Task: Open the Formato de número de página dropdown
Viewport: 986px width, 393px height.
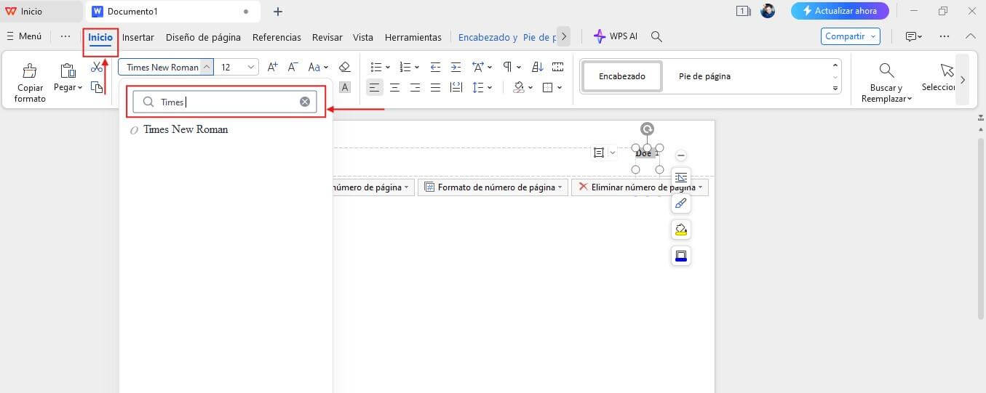Action: pyautogui.click(x=560, y=187)
